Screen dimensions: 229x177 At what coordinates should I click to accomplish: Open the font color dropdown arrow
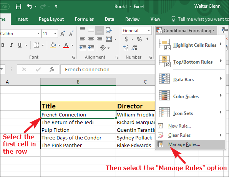tap(73, 45)
